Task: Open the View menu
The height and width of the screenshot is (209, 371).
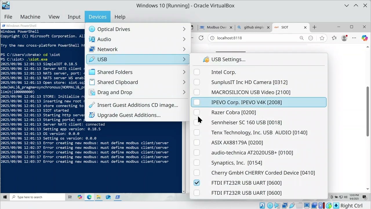Action: click(x=54, y=17)
